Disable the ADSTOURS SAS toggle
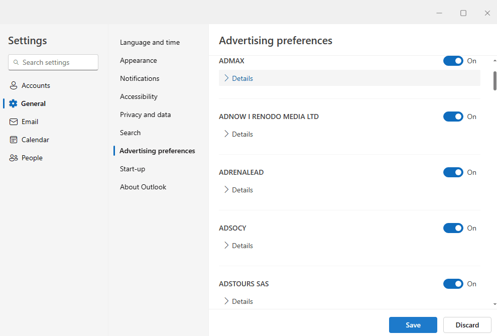 [453, 283]
